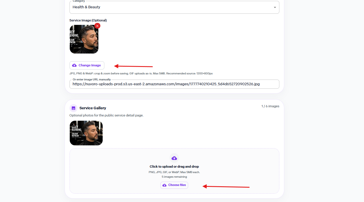Click the Service Gallery picture icon
Image resolution: width=364 pixels, height=202 pixels.
[73, 108]
